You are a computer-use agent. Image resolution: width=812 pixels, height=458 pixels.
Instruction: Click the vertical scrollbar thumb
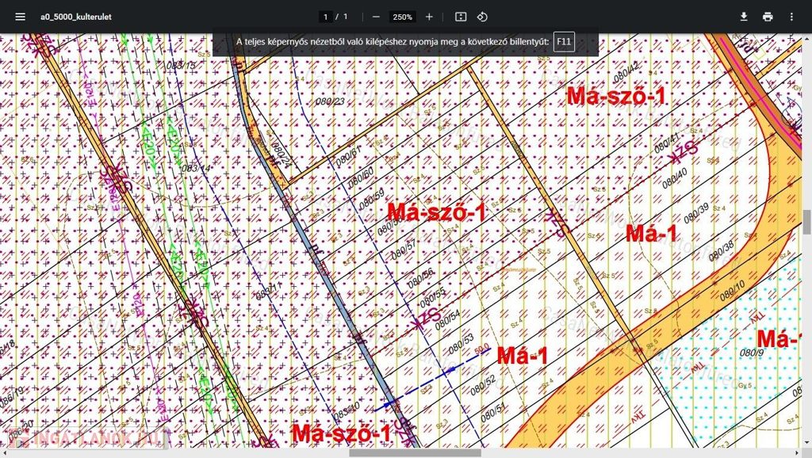click(x=807, y=222)
